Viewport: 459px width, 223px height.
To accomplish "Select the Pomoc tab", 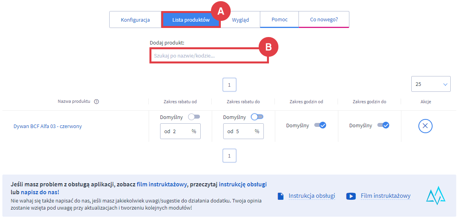I will pos(279,20).
